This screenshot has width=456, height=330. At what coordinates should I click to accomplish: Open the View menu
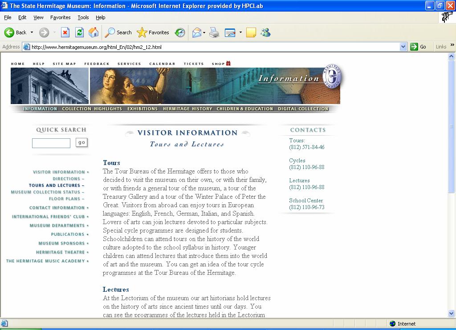coord(38,17)
